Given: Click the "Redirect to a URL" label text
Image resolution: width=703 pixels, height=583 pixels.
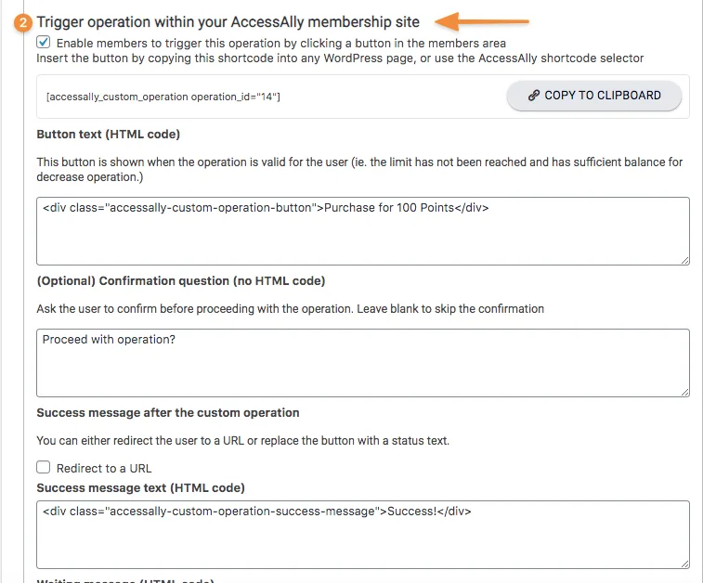Looking at the screenshot, I should (x=104, y=469).
